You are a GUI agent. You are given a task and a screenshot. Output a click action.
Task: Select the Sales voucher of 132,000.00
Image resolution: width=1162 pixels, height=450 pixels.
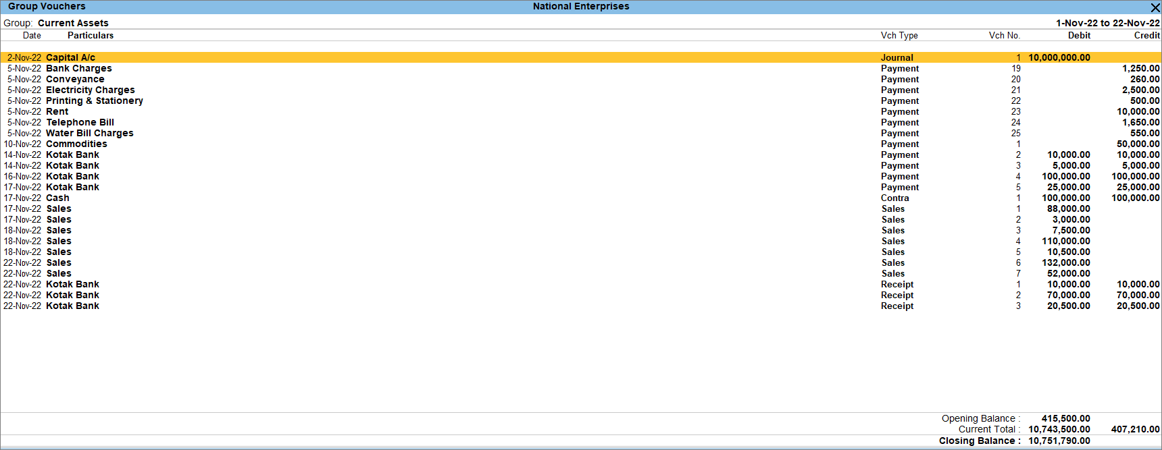[x=581, y=262]
